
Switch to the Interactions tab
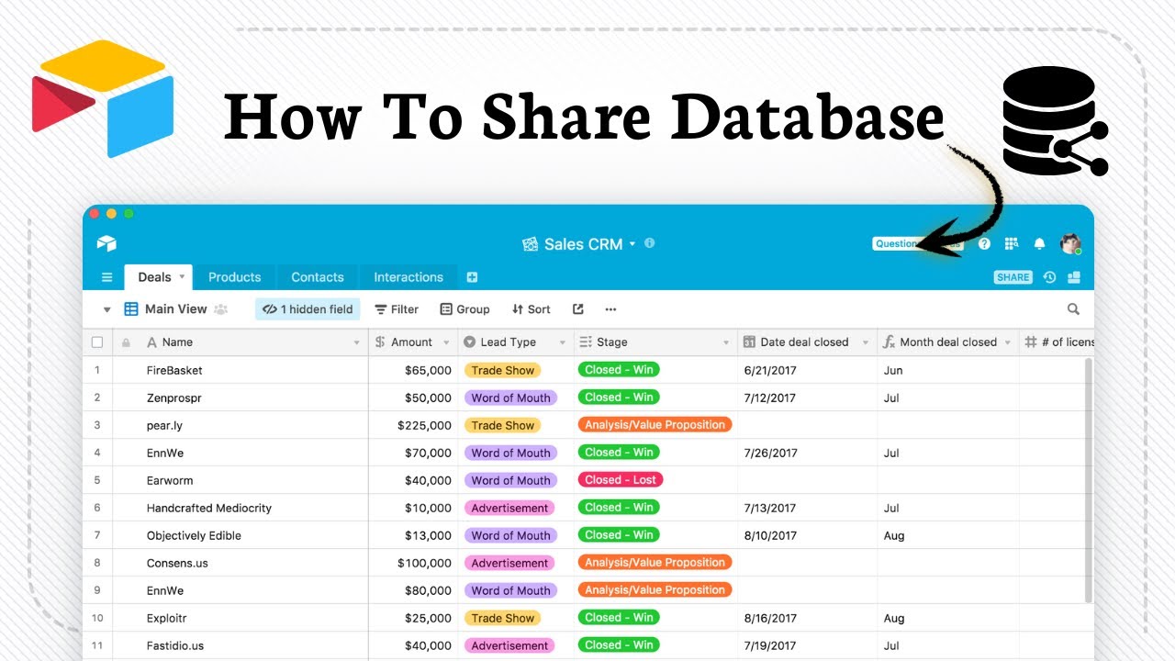coord(408,277)
